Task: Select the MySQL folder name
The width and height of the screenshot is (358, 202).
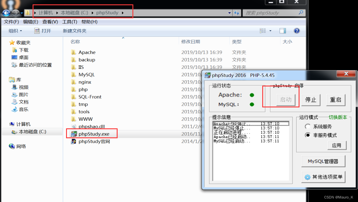Action: [x=86, y=75]
